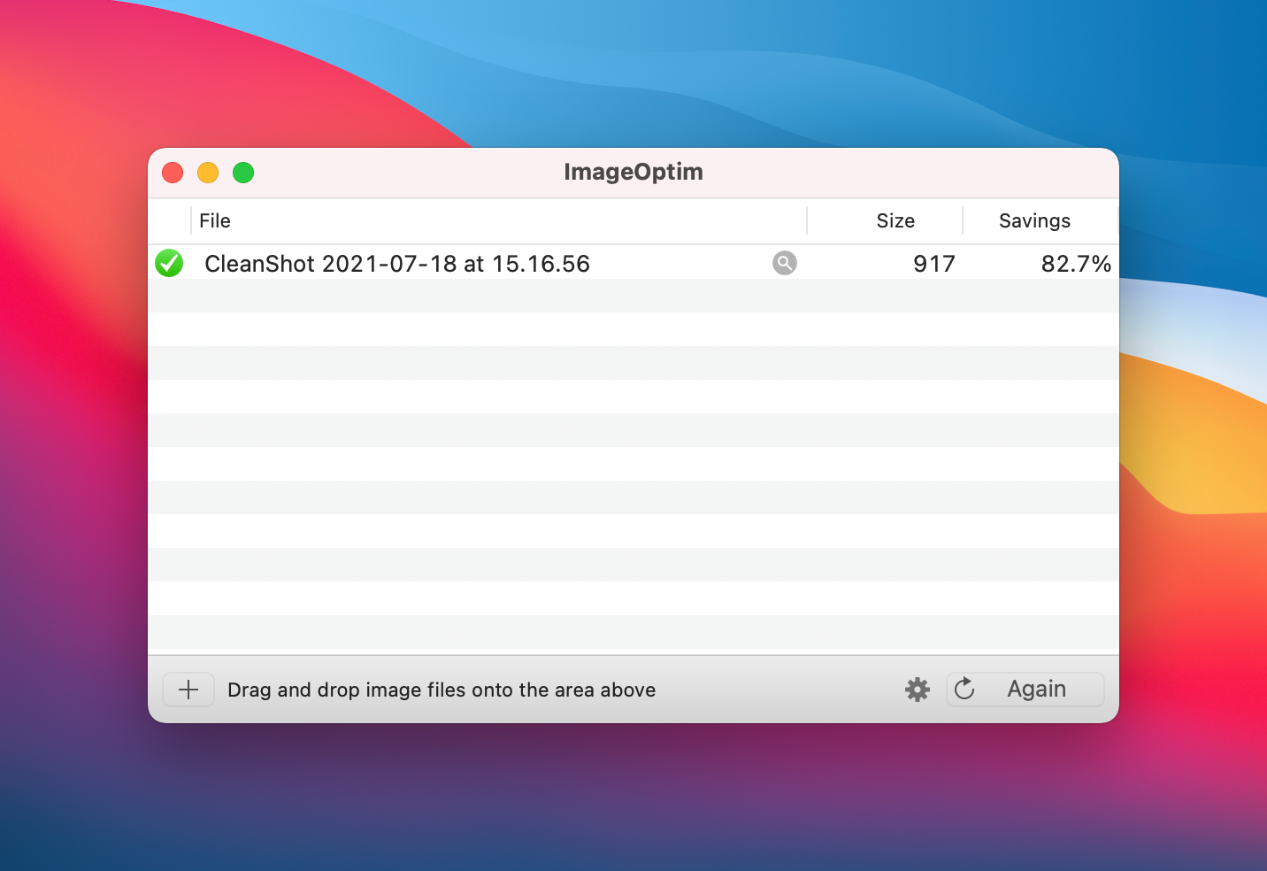Run optimization again with Again button

[x=1025, y=690]
